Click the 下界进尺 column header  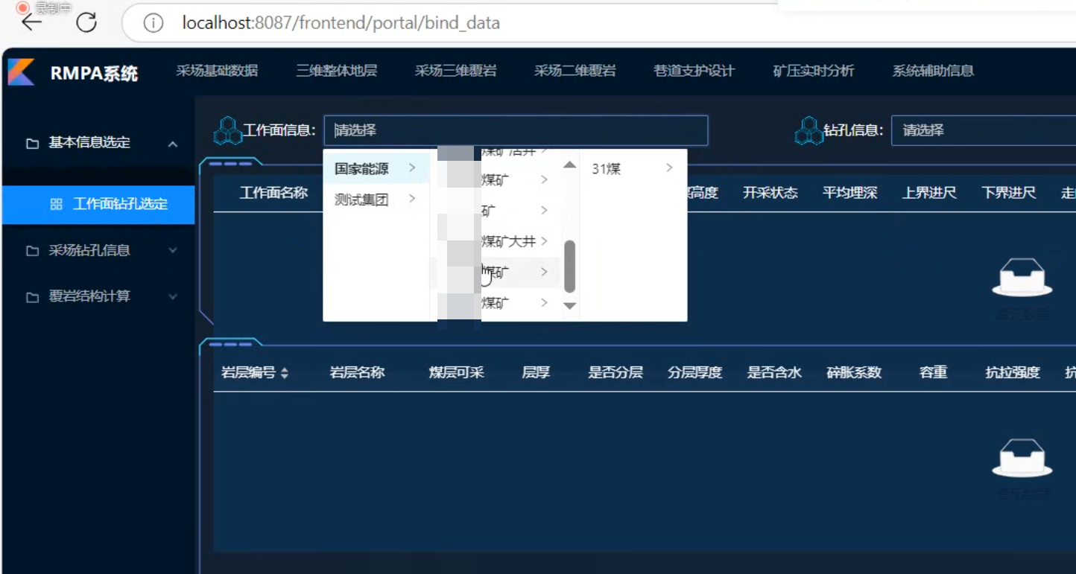pos(1009,194)
